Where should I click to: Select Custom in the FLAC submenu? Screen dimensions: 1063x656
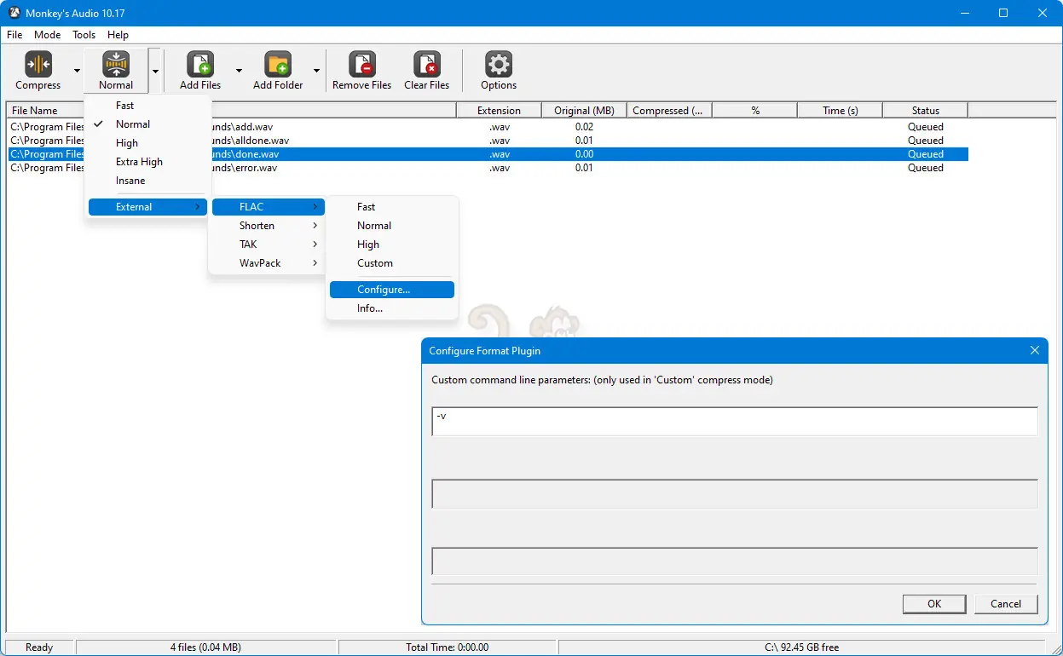(x=392, y=263)
